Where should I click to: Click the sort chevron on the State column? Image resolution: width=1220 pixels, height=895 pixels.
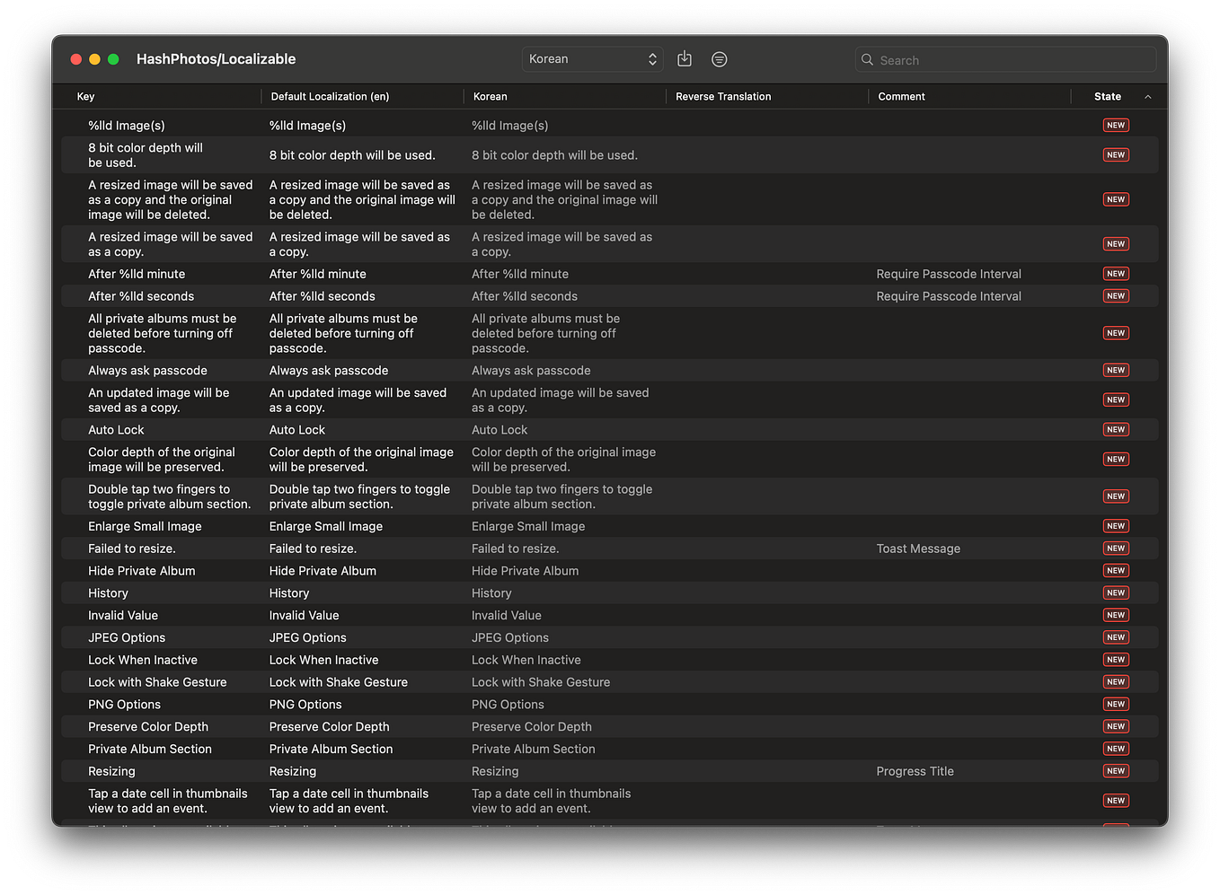1147,96
